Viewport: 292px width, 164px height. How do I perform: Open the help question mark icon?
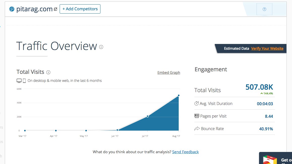pyautogui.click(x=264, y=9)
